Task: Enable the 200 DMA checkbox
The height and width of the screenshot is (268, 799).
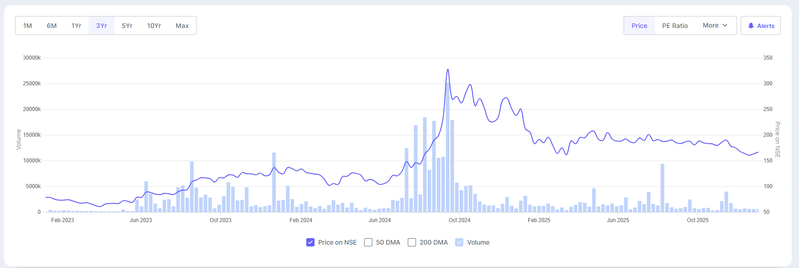Action: point(412,242)
